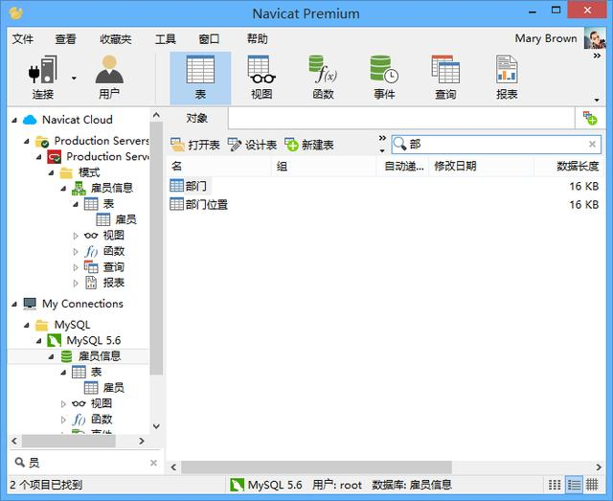Click 设计表 design table button
Viewport: 613px width, 501px height.
click(x=252, y=145)
